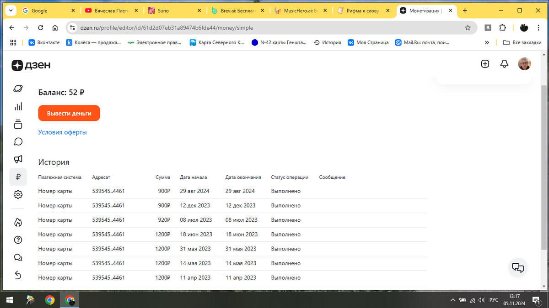The height and width of the screenshot is (308, 549).
Task: Click the 29 авг 2024 start date cell
Action: (x=194, y=191)
